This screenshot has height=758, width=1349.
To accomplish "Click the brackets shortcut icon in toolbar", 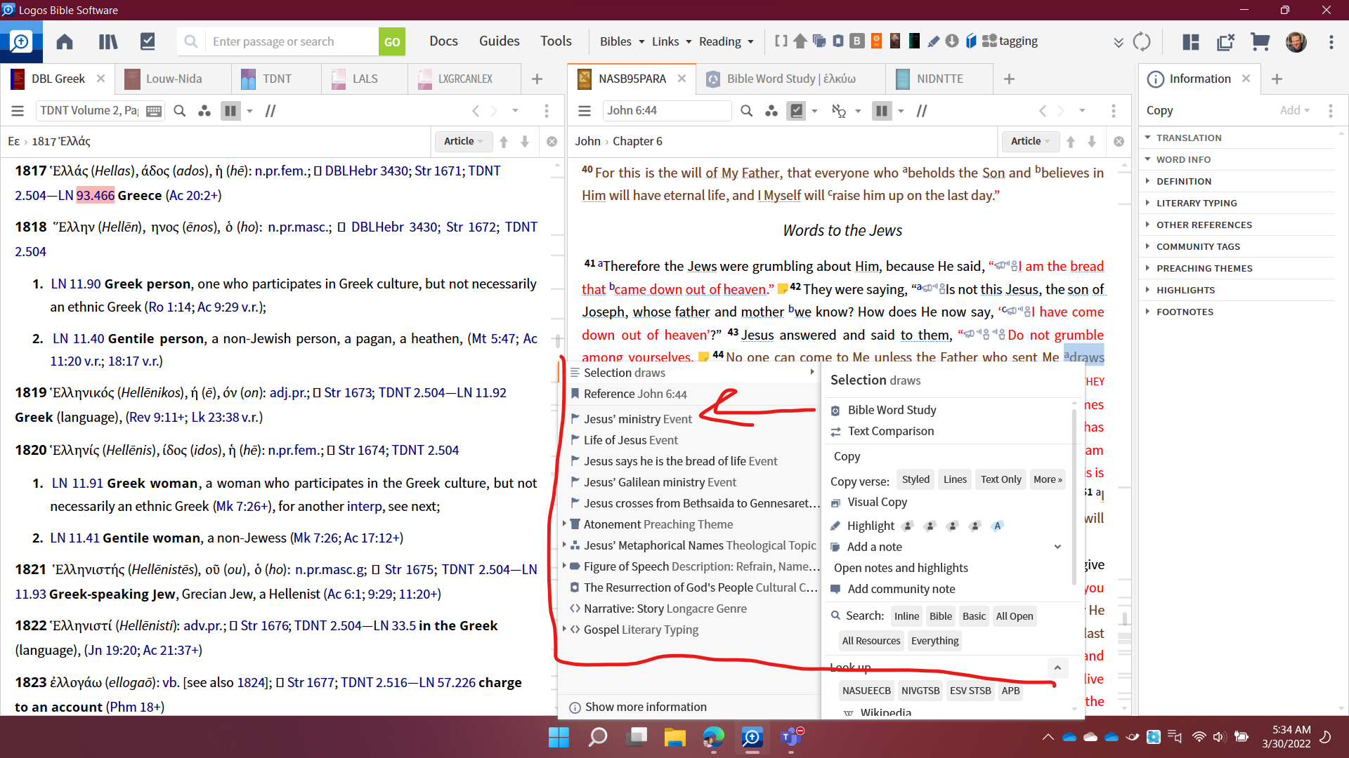I will click(x=781, y=41).
